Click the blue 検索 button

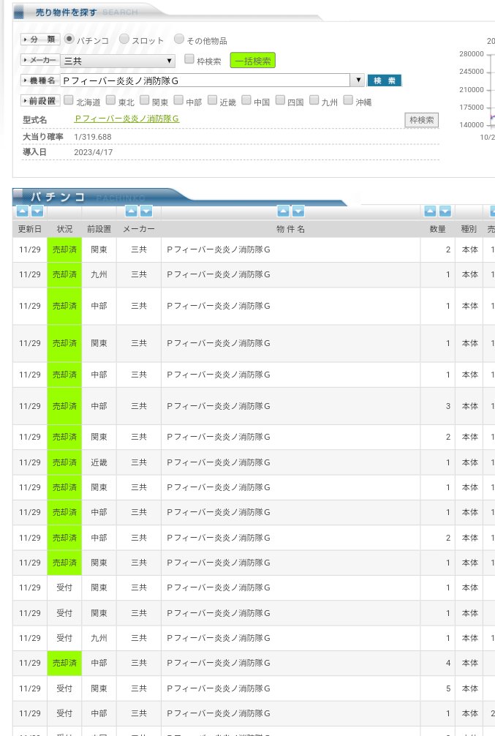(385, 80)
